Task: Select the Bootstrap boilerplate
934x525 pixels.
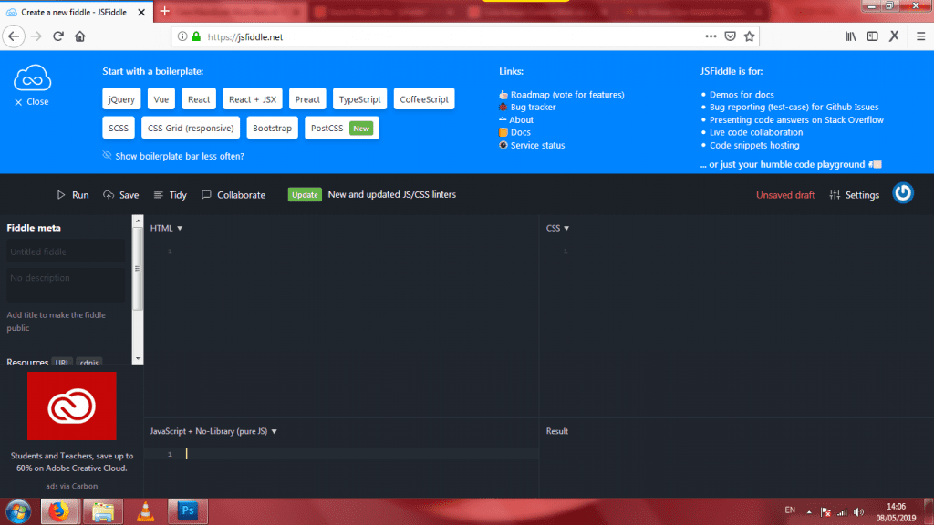Action: [272, 128]
